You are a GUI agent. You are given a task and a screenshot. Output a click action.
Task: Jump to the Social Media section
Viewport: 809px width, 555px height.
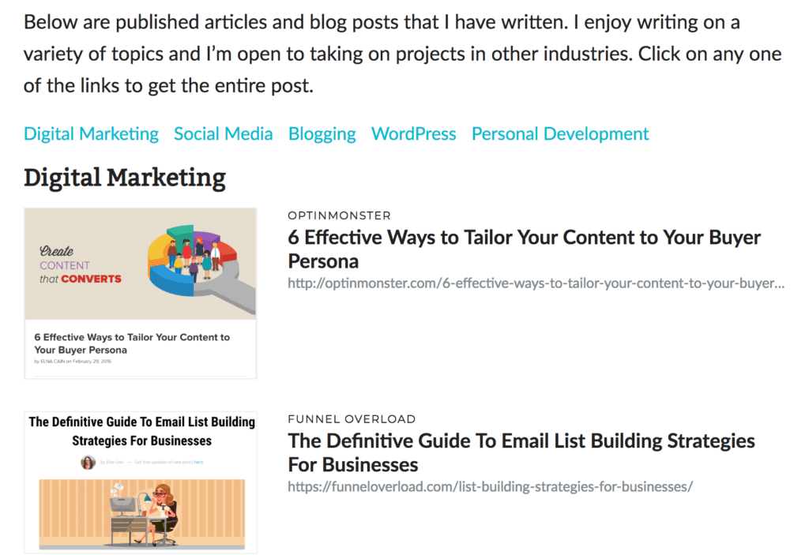[x=223, y=134]
